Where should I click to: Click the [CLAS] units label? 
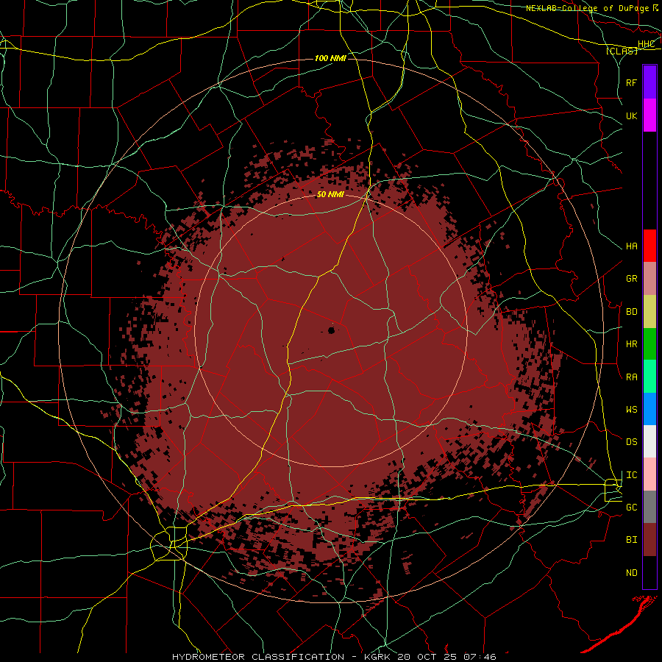click(x=622, y=51)
